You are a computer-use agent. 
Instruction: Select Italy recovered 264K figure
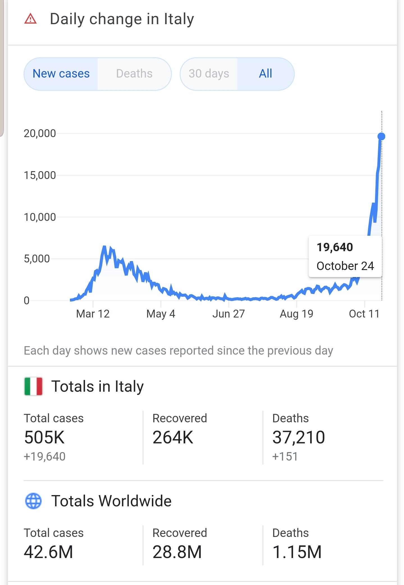click(x=173, y=437)
